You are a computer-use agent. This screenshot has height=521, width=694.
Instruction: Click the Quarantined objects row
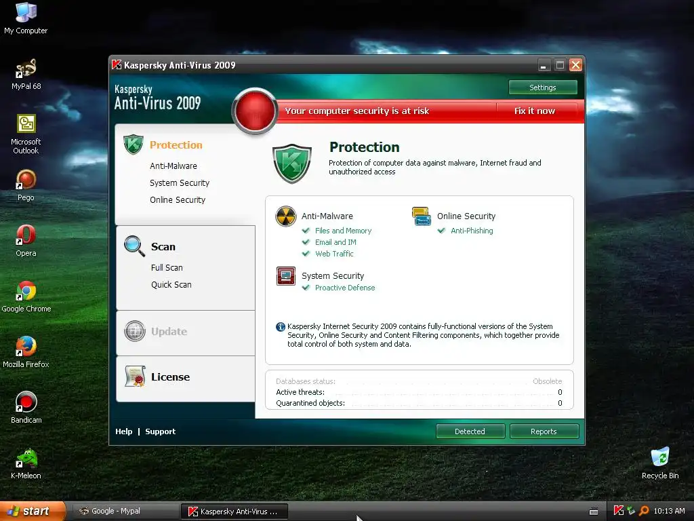click(x=419, y=403)
